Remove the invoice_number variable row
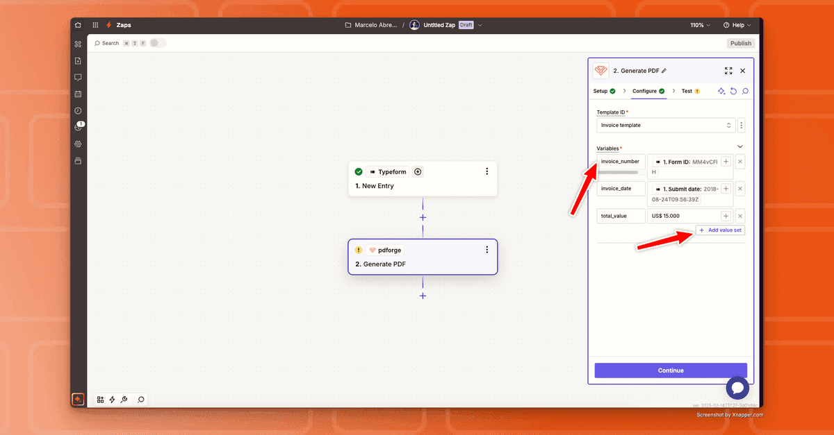This screenshot has height=435, width=834. click(740, 162)
